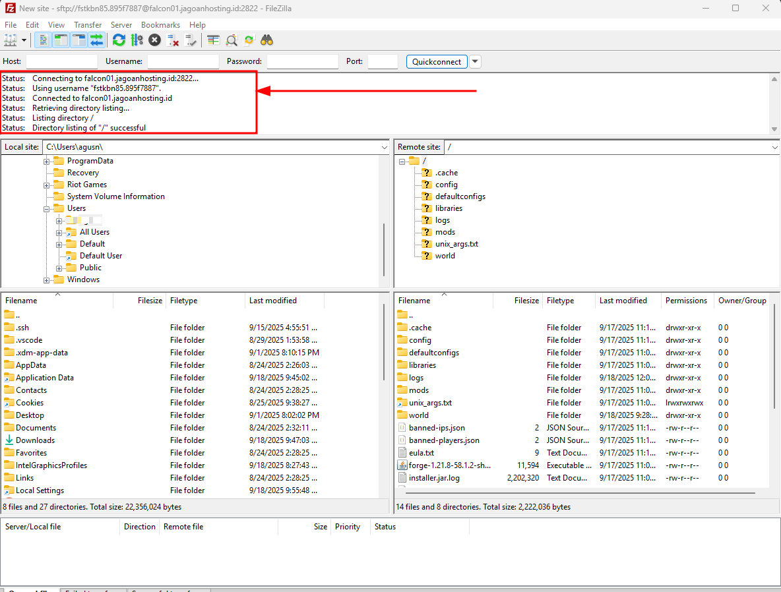Viewport: 781px width, 592px height.
Task: Select installer.jar.log in remote list
Action: coord(434,478)
